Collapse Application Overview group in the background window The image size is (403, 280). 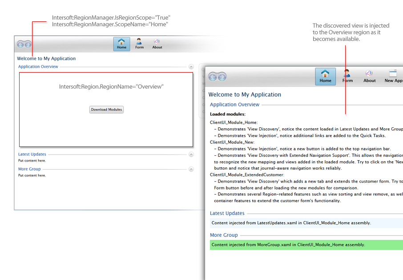coord(191,67)
